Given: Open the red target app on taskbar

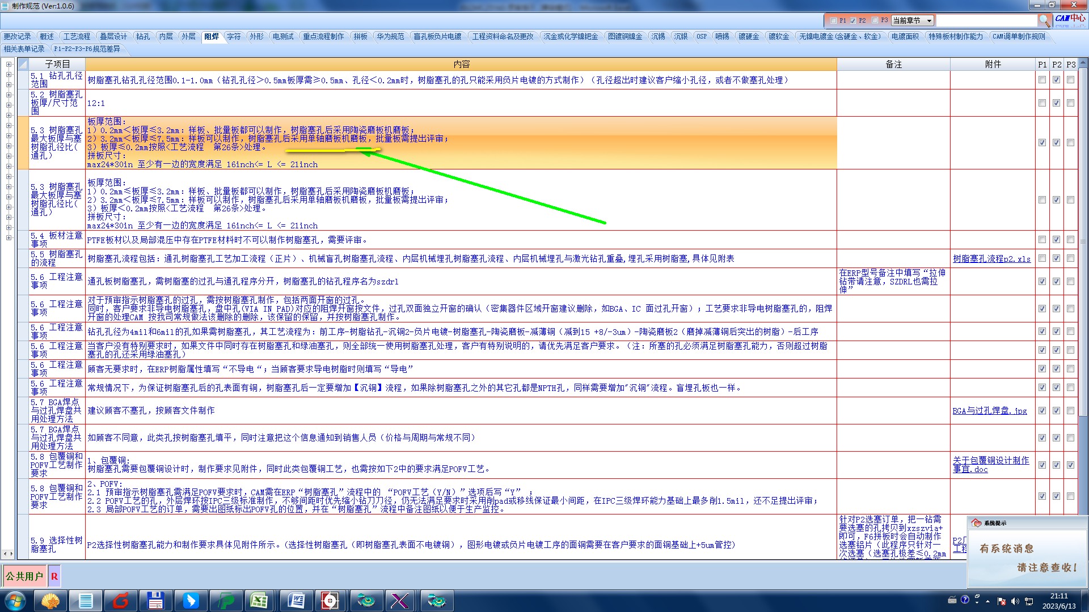Looking at the screenshot, I should tap(330, 600).
